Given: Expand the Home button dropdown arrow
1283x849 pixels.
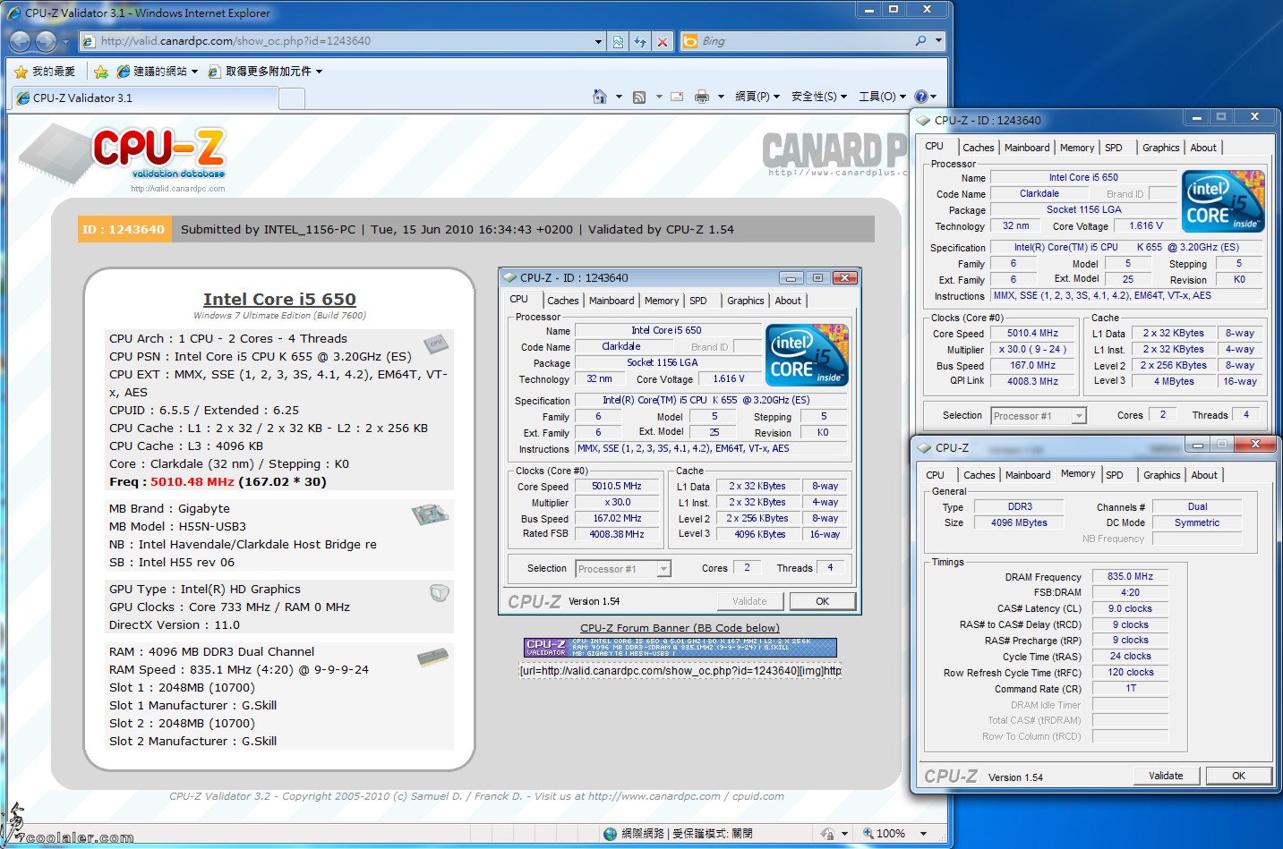Looking at the screenshot, I should tap(619, 97).
